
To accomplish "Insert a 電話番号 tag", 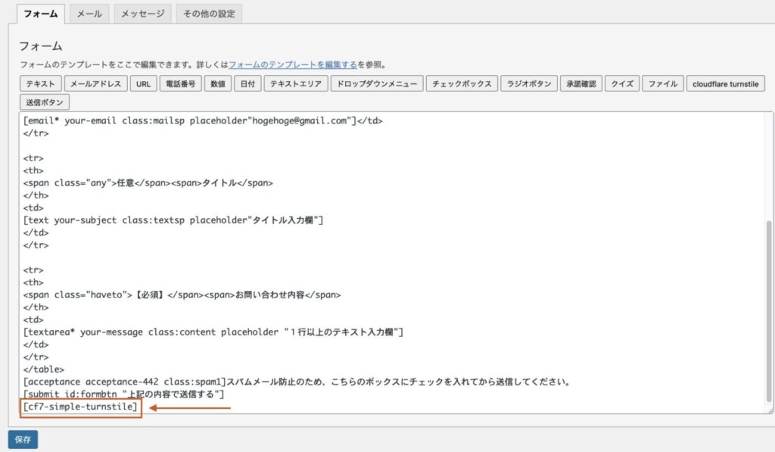I will [x=180, y=83].
